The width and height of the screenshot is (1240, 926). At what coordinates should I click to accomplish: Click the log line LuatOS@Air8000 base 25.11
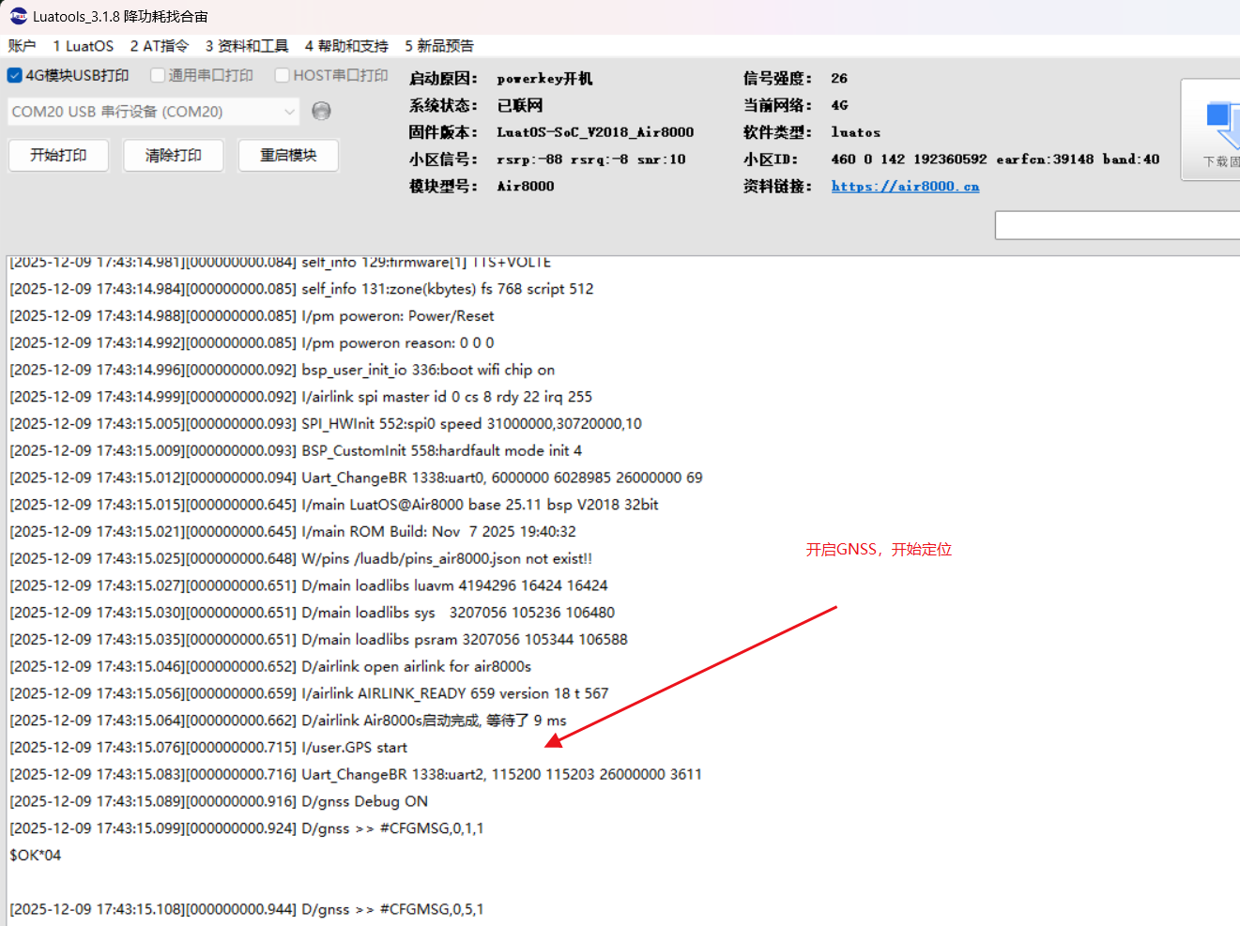coord(334,505)
